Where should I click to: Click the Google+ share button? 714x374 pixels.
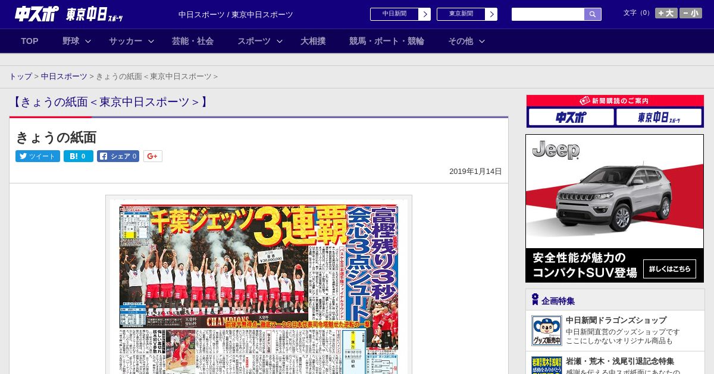[153, 156]
